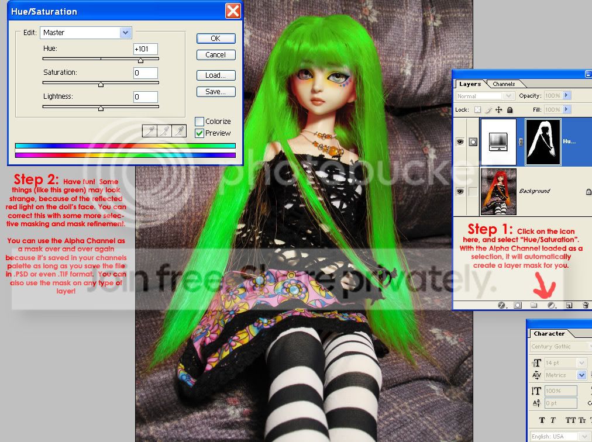
Task: Click the empty link box beside Background layer
Action: tap(473, 191)
